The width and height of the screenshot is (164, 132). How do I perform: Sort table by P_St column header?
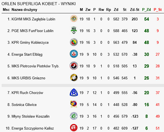[157, 10]
